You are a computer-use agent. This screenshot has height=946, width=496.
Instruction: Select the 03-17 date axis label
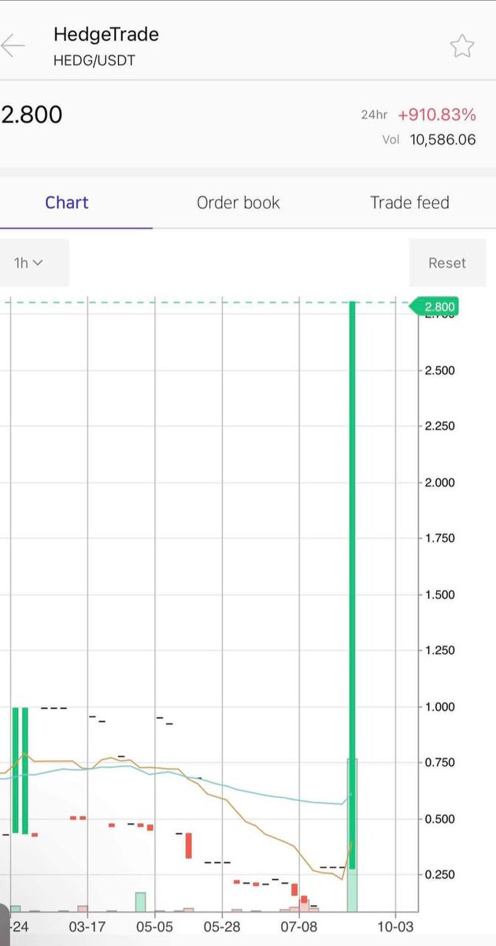[87, 926]
